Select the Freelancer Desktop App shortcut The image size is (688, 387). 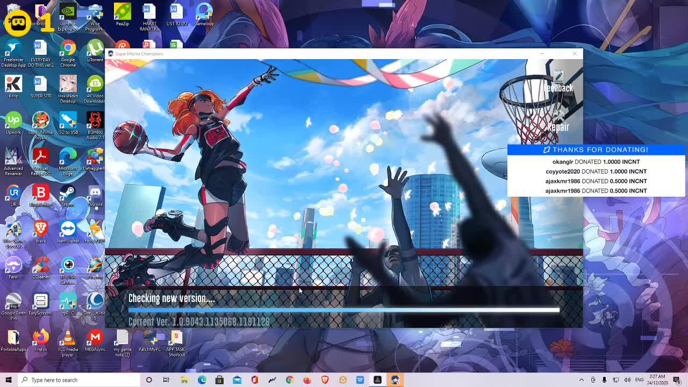13,54
